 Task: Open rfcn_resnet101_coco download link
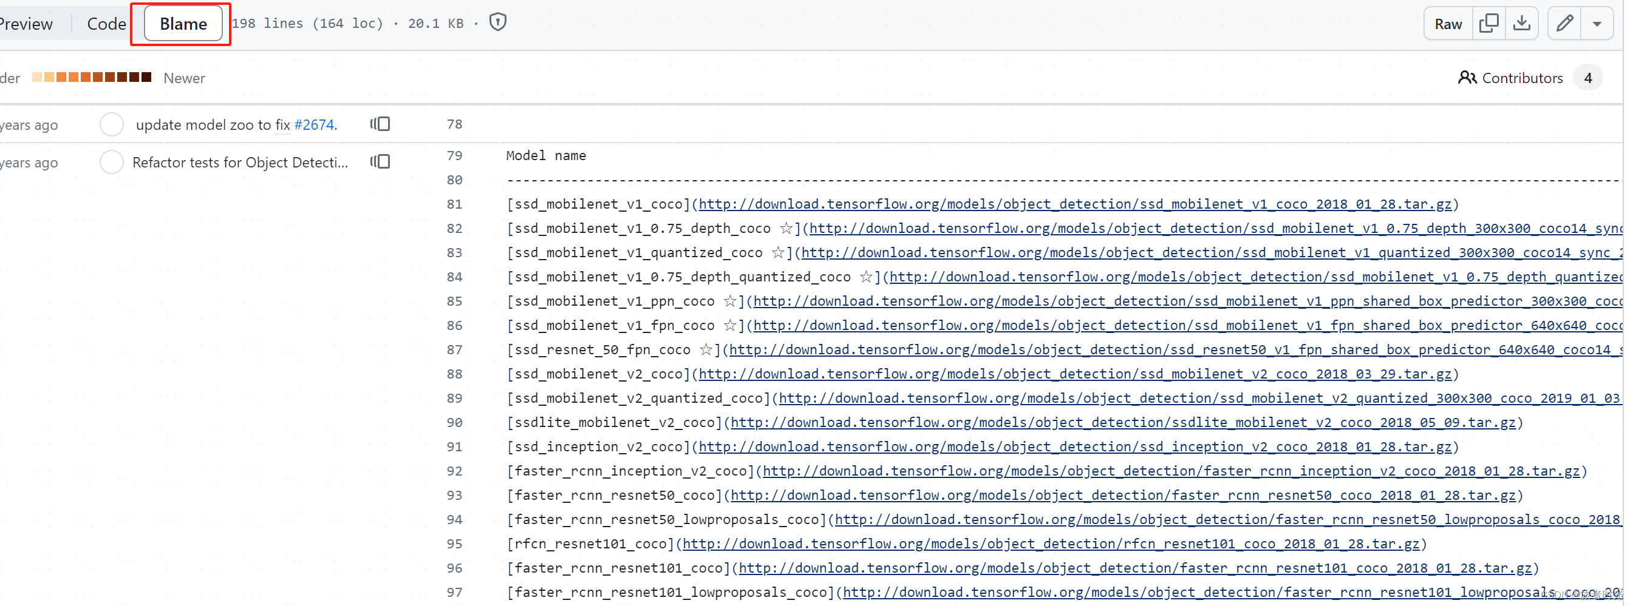coord(1051,544)
